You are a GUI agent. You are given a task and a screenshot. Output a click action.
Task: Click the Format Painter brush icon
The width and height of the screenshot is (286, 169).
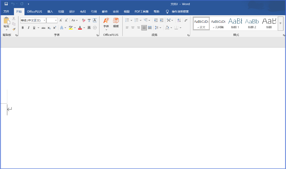tap(14, 29)
